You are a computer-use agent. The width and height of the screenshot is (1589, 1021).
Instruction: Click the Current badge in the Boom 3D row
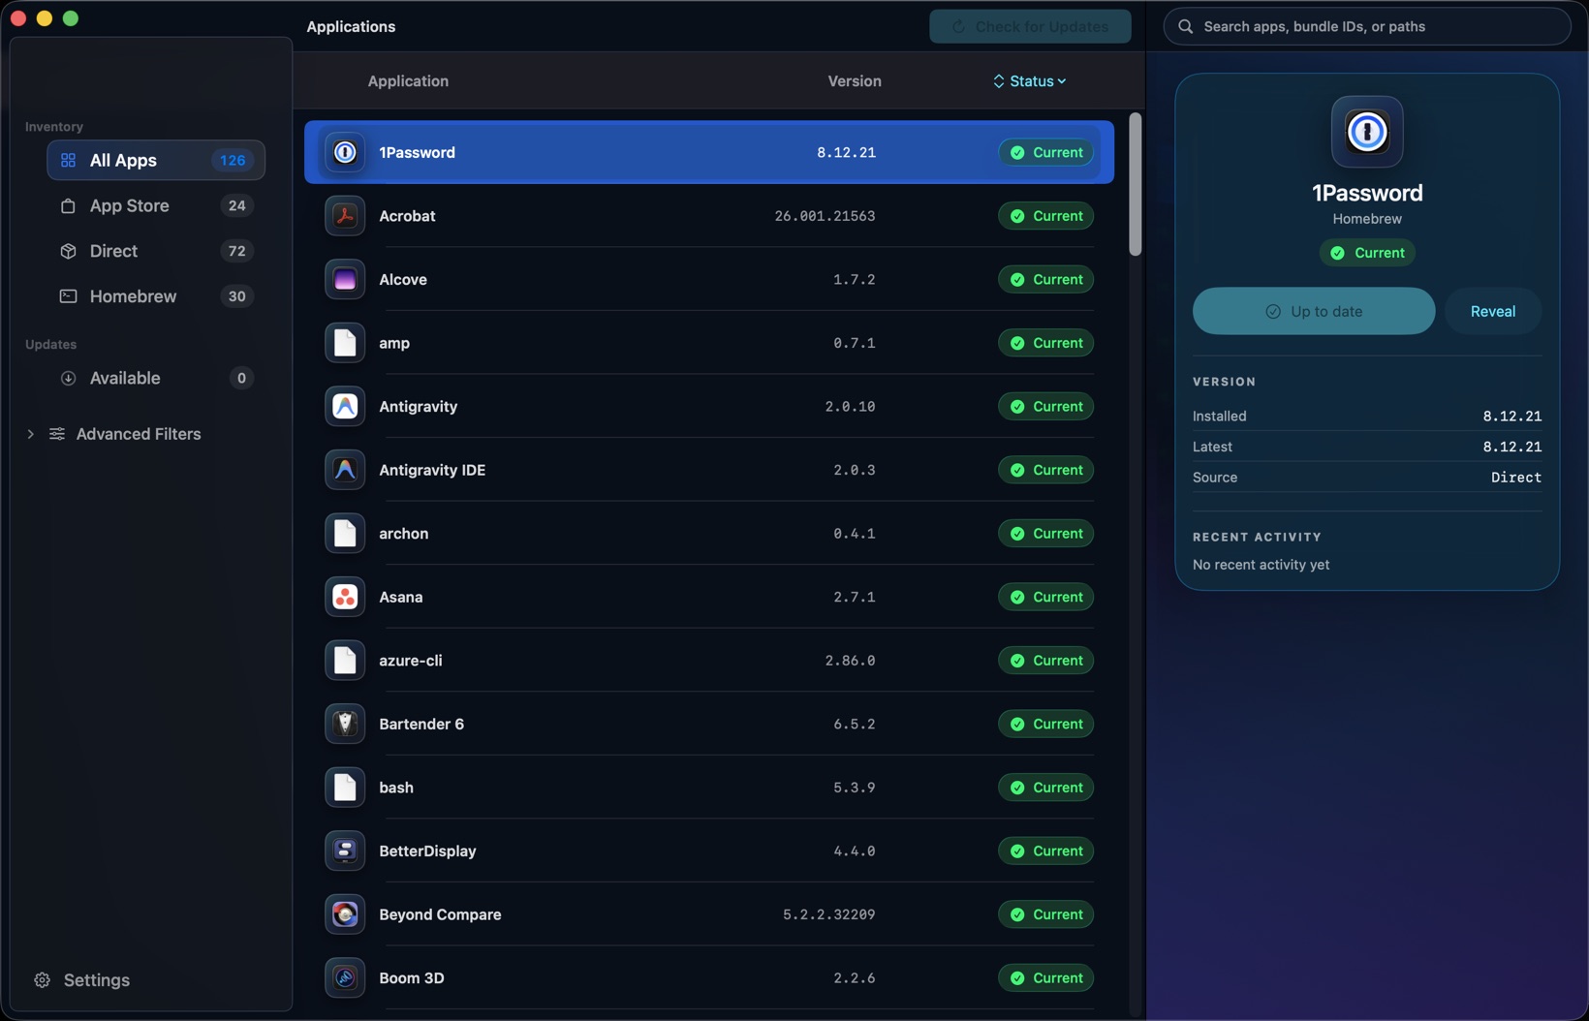point(1046,977)
